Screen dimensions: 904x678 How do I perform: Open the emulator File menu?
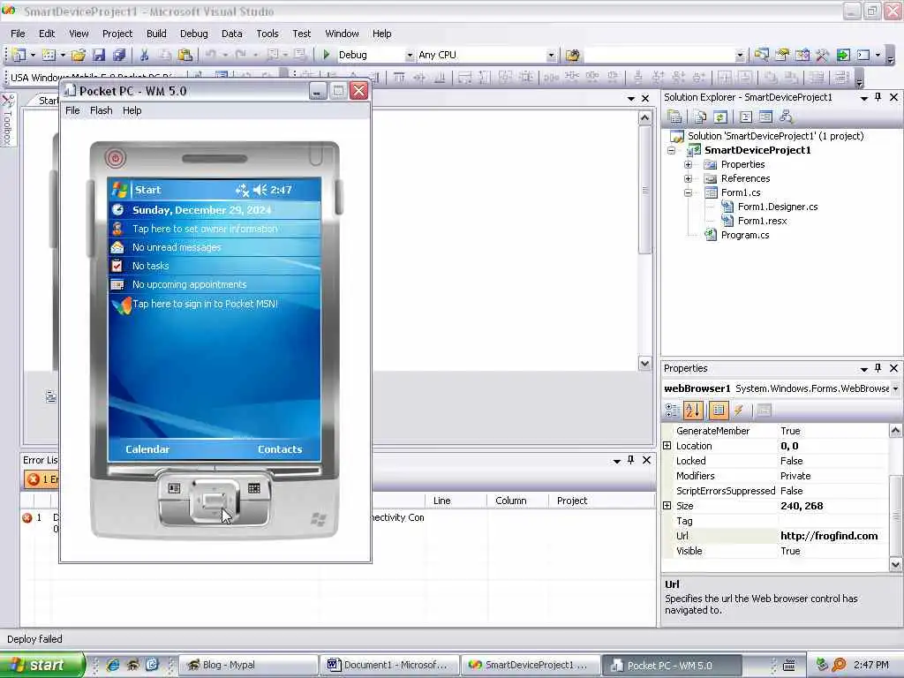coord(72,110)
